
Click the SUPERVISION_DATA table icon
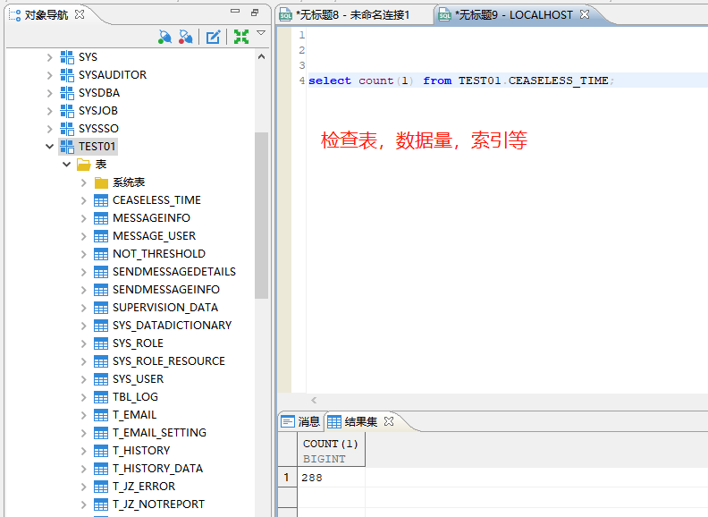click(x=101, y=308)
